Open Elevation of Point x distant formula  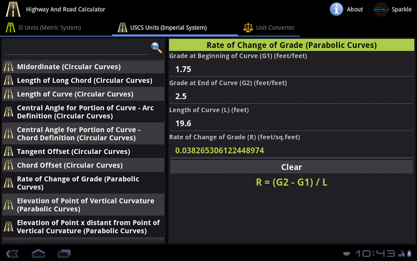point(83,227)
